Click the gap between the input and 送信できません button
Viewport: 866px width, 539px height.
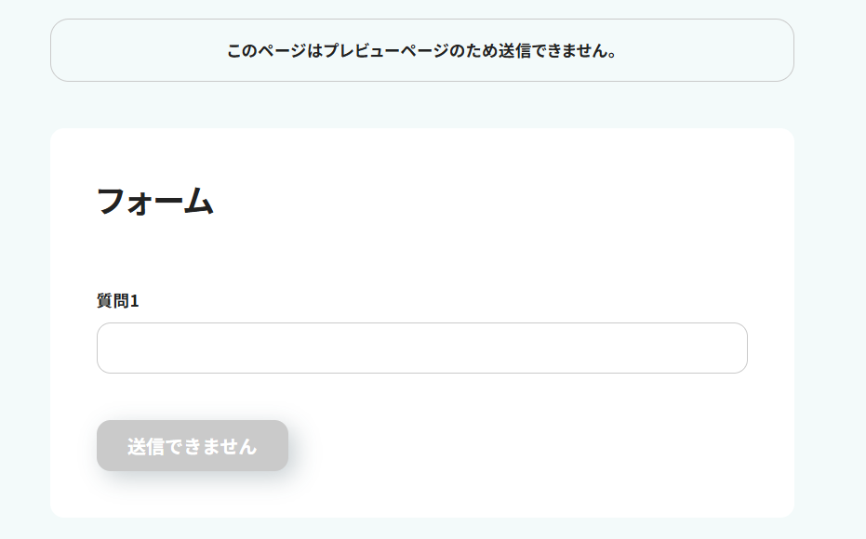(x=421, y=397)
